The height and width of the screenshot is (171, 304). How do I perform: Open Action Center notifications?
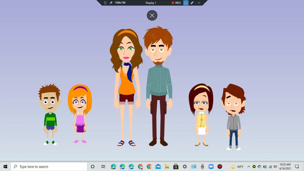pyautogui.click(x=297, y=167)
